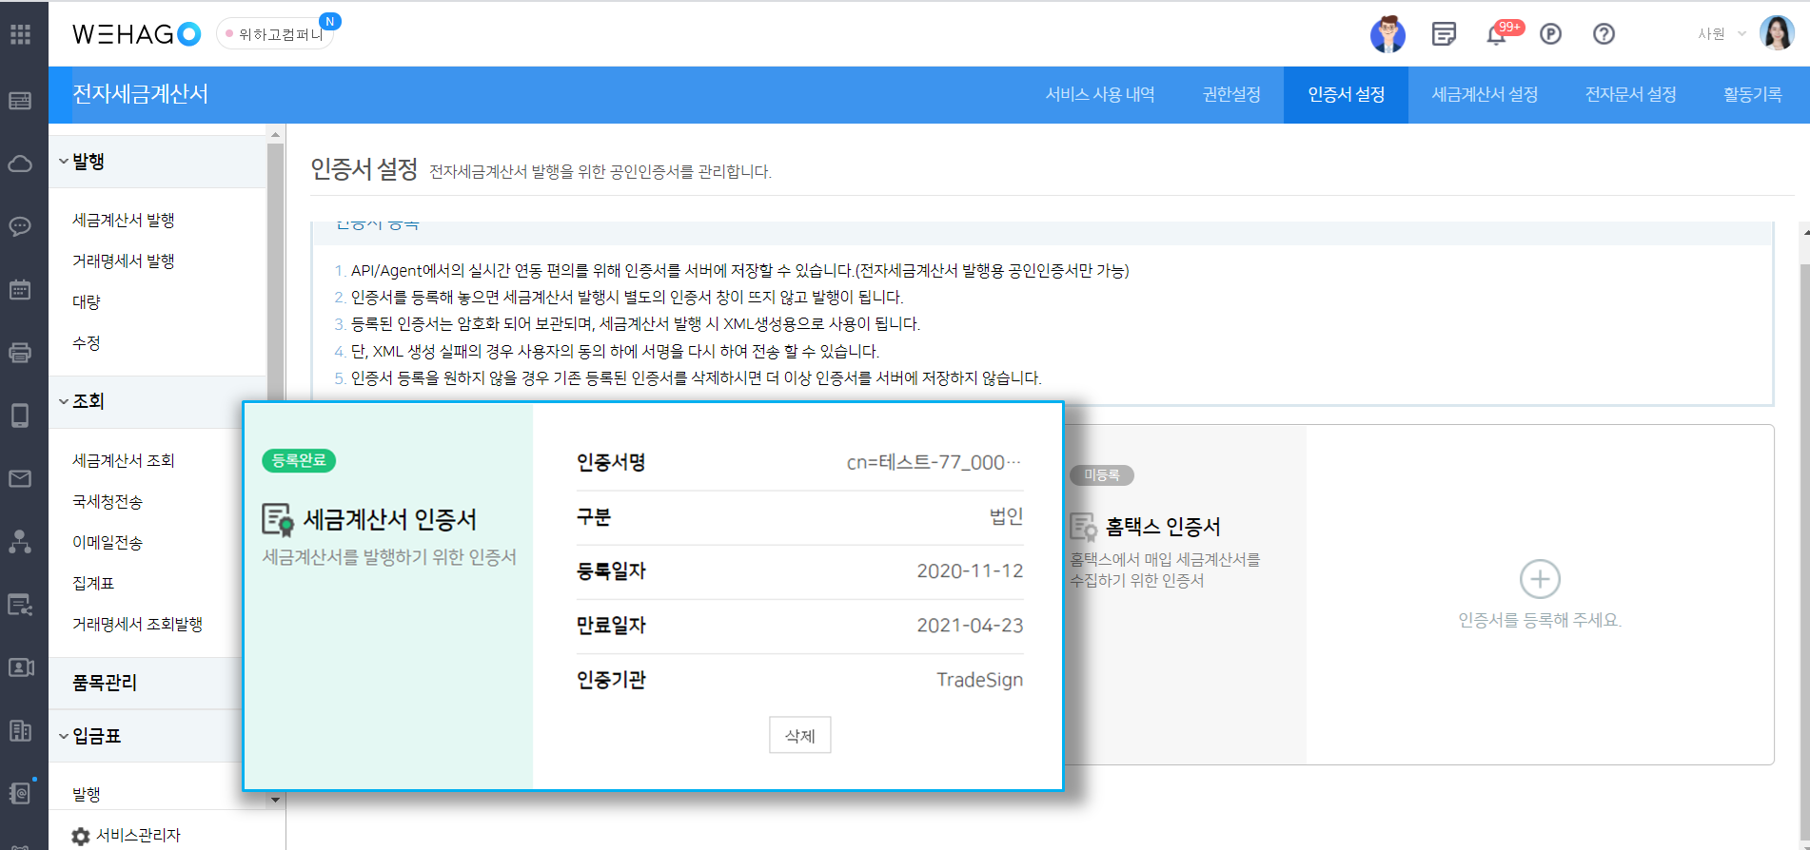Open the contact card icon in sidebar
Screen dimensions: 1810x850
(20, 667)
